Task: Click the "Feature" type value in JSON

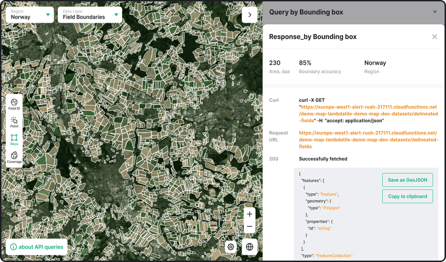Action: 329,194
